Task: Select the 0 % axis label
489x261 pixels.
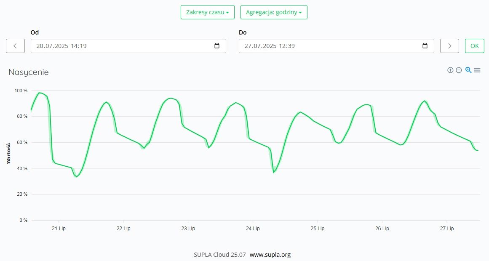Action: (x=24, y=220)
